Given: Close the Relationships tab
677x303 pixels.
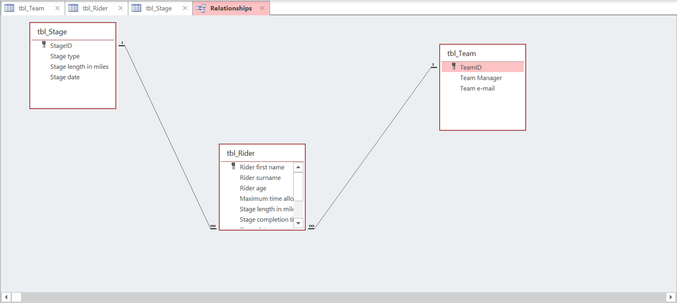Looking at the screenshot, I should pos(262,8).
